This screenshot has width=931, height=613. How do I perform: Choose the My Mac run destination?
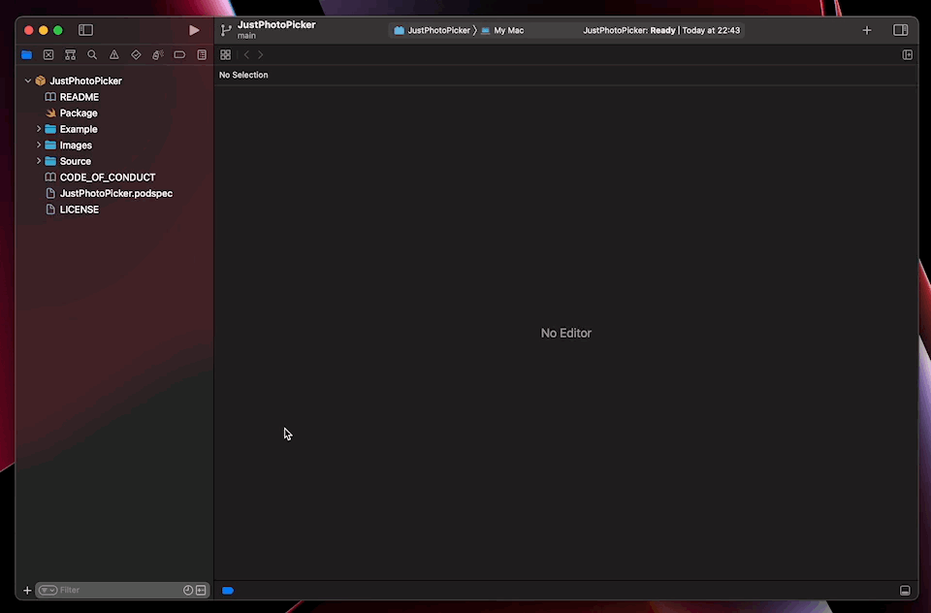pos(502,30)
